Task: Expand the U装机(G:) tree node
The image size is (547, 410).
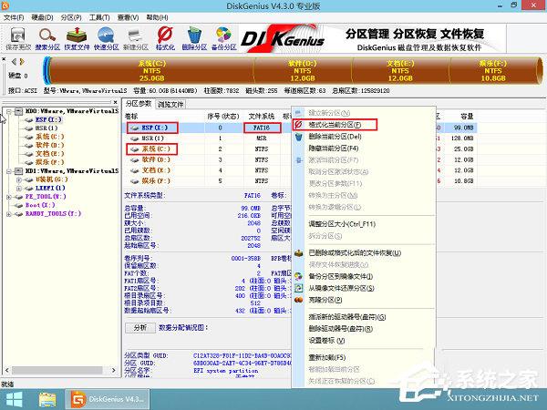Action: point(20,179)
